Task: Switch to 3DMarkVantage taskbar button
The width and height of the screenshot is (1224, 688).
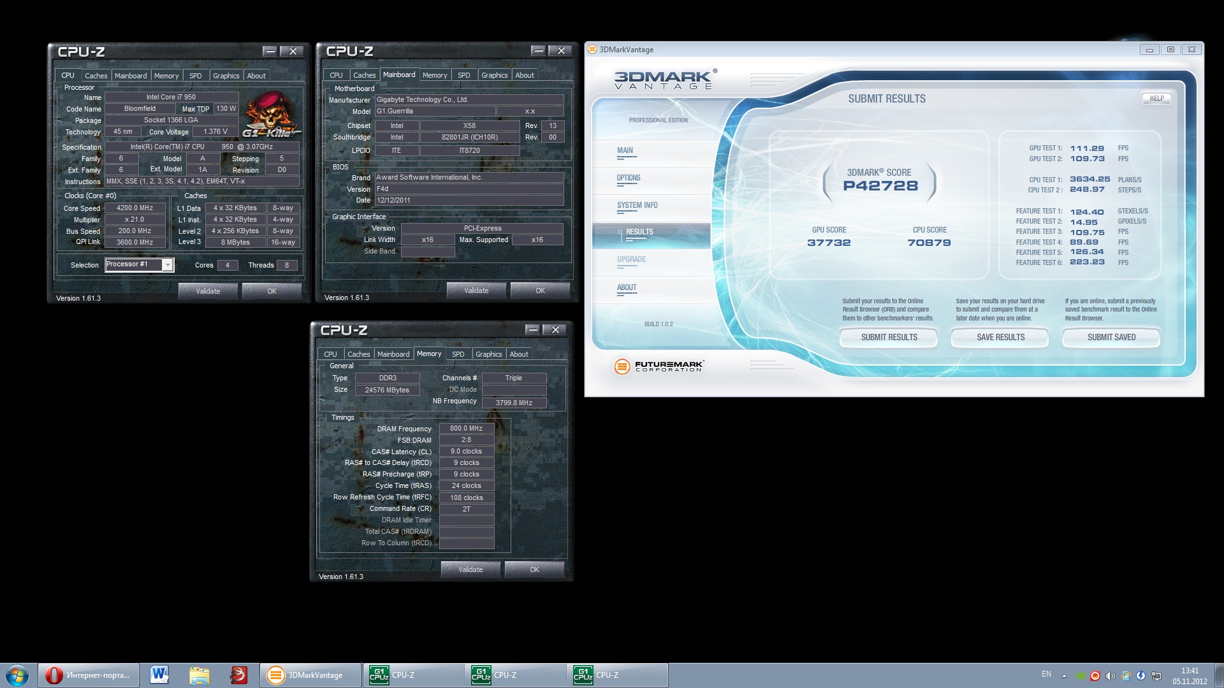Action: tap(310, 675)
